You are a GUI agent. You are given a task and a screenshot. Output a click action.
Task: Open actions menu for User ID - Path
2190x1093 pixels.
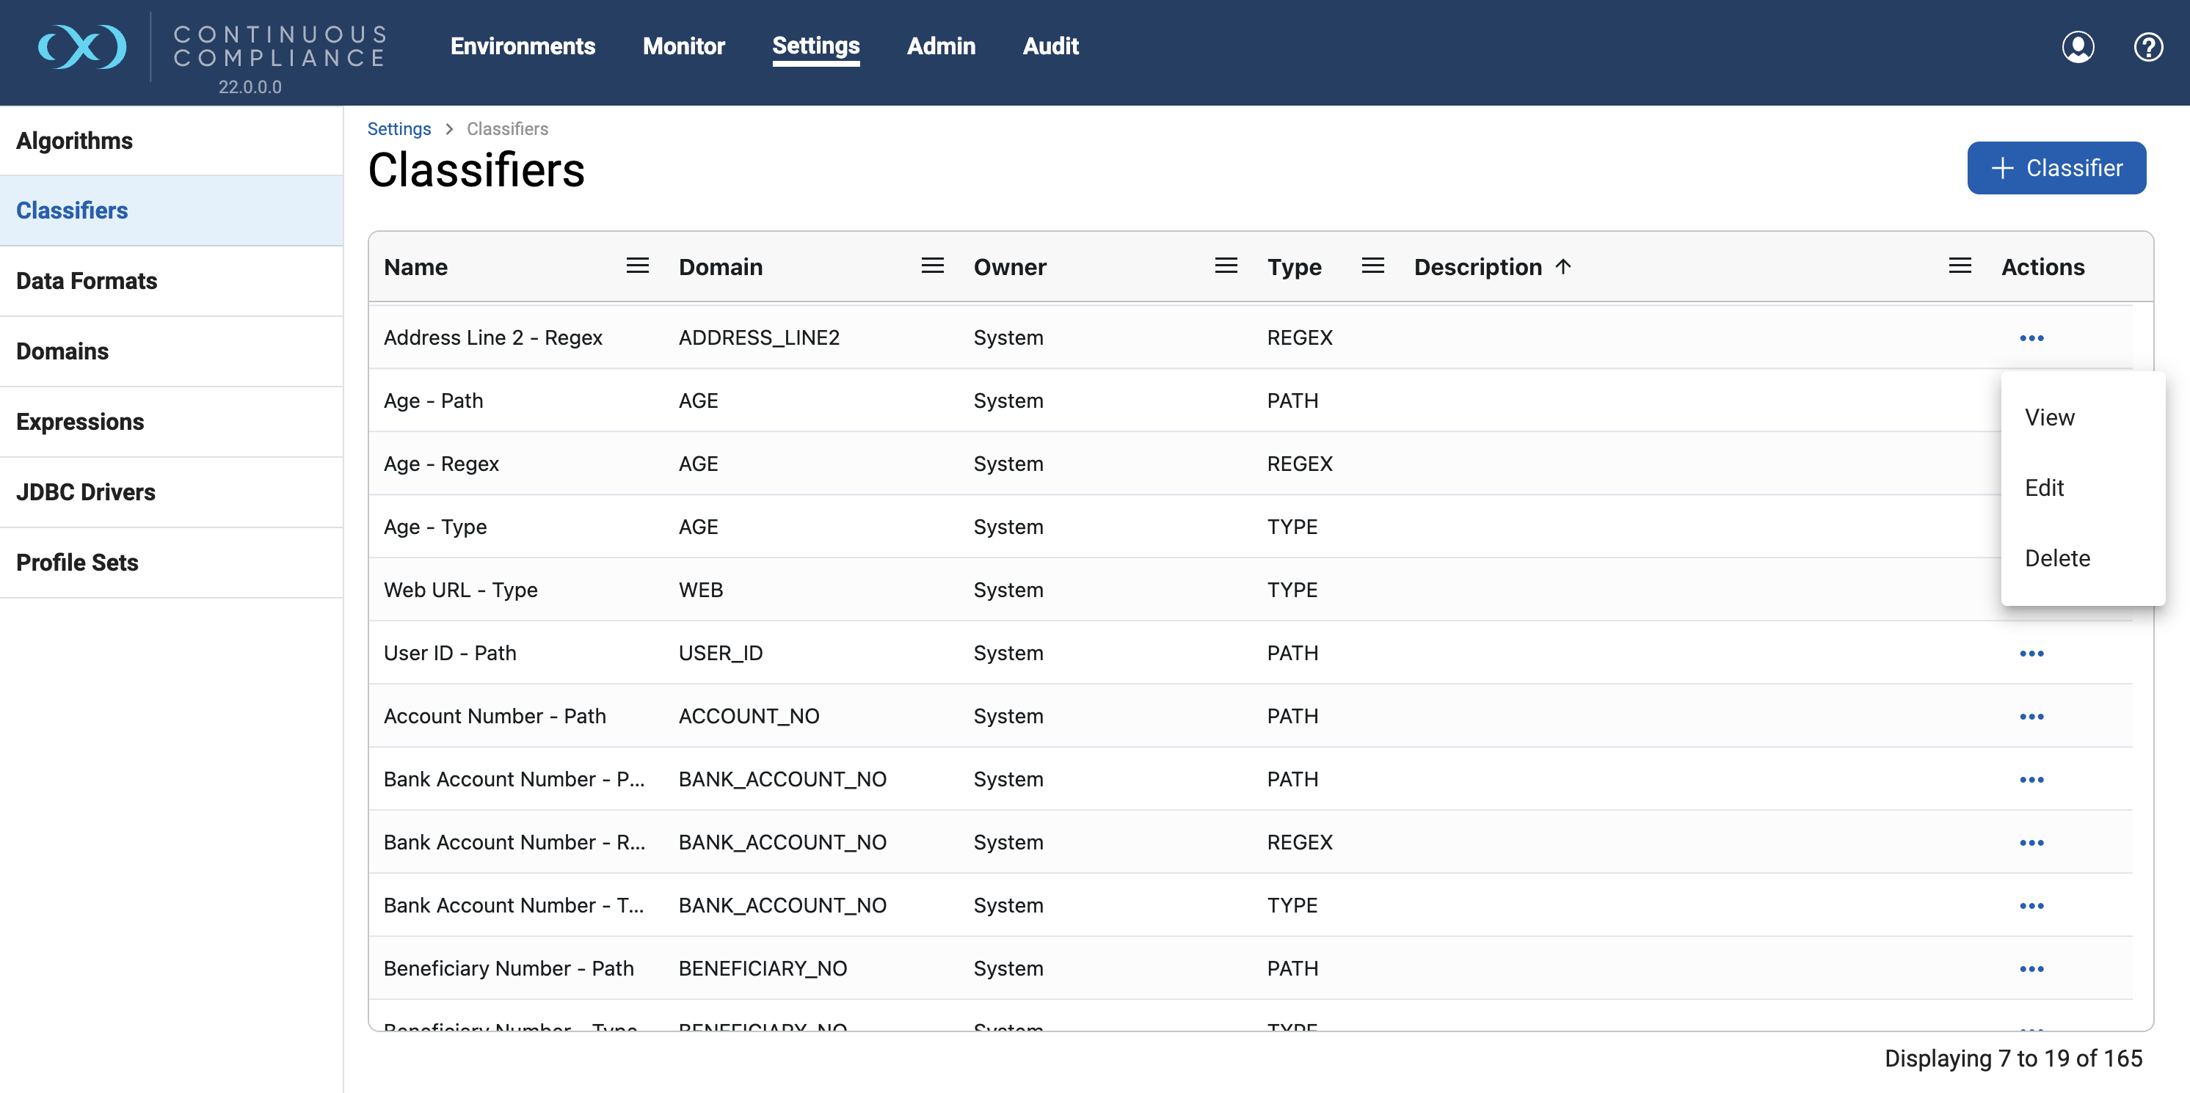(x=2031, y=654)
